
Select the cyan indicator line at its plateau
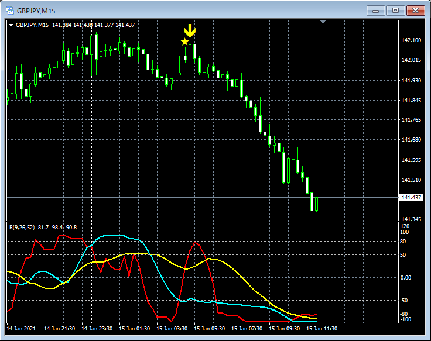(x=114, y=235)
